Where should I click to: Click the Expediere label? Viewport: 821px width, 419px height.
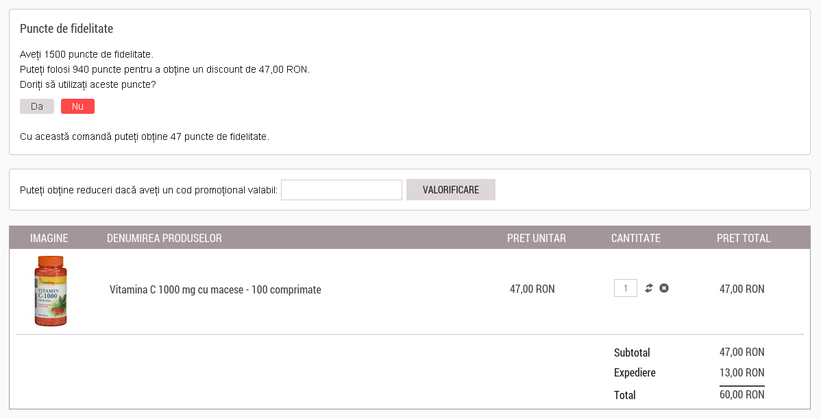[x=635, y=373]
